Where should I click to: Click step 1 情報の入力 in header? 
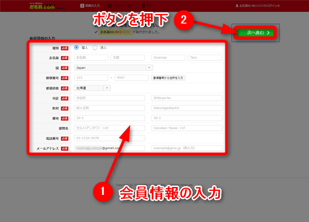(x=90, y=6)
